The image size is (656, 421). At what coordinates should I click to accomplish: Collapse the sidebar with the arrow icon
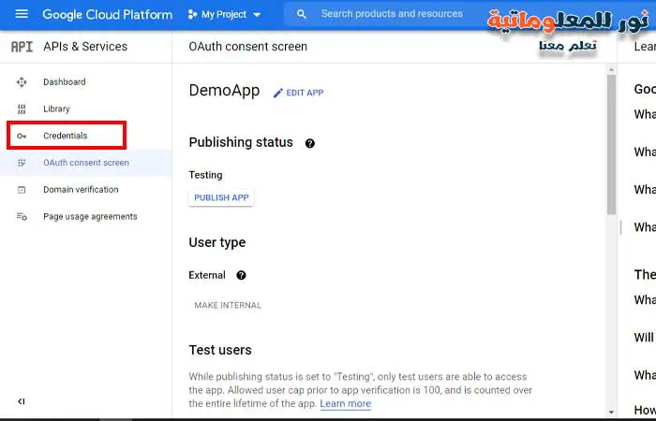coord(22,401)
